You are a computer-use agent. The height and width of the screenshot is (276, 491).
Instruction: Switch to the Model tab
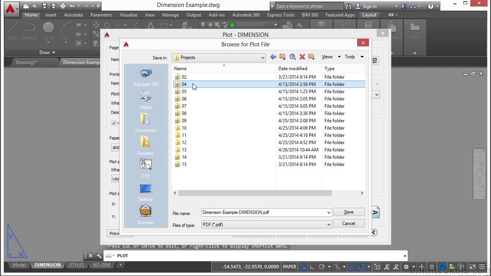19,265
